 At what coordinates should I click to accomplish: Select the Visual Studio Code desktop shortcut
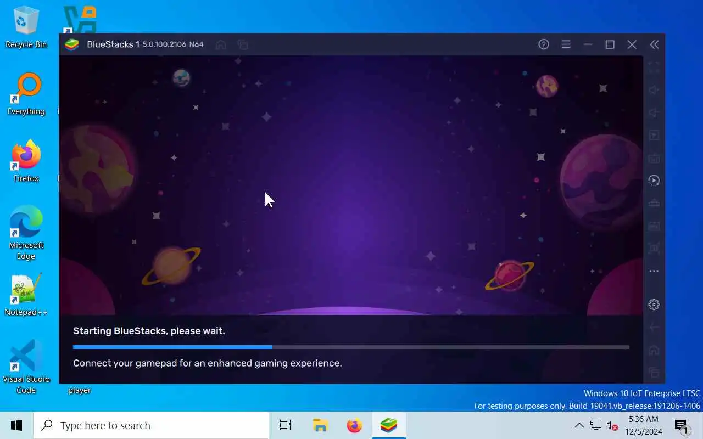click(x=26, y=367)
